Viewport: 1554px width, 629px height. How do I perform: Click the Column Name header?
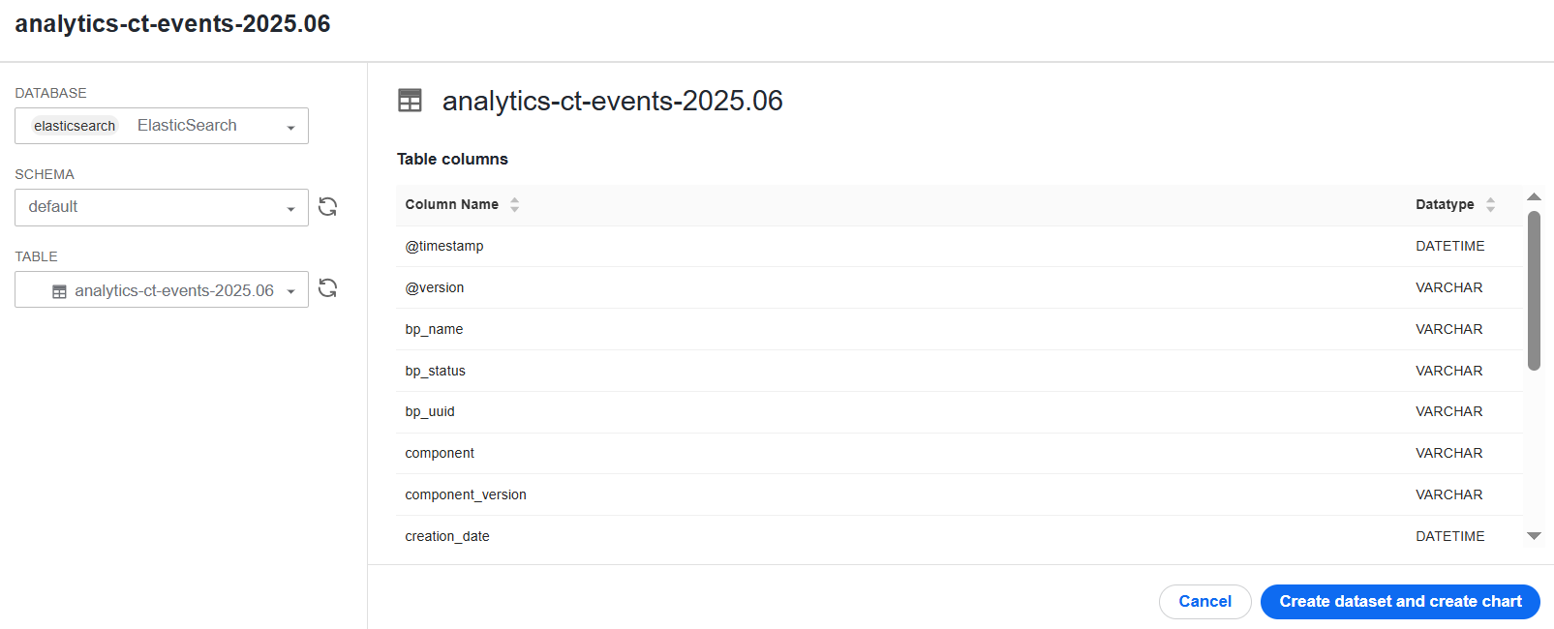pos(452,204)
